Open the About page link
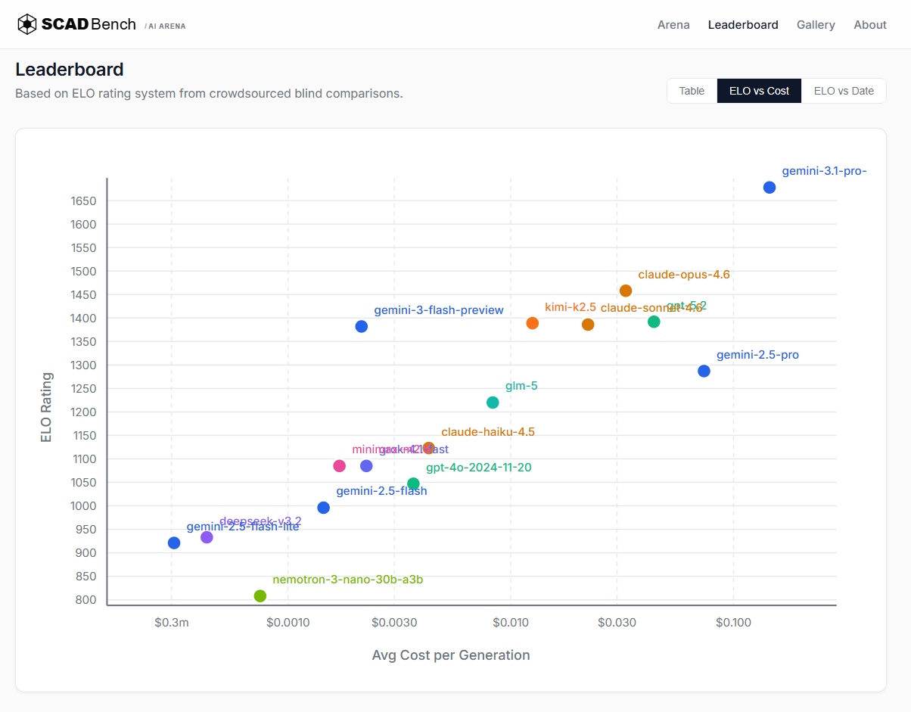The image size is (911, 712). pyautogui.click(x=870, y=25)
